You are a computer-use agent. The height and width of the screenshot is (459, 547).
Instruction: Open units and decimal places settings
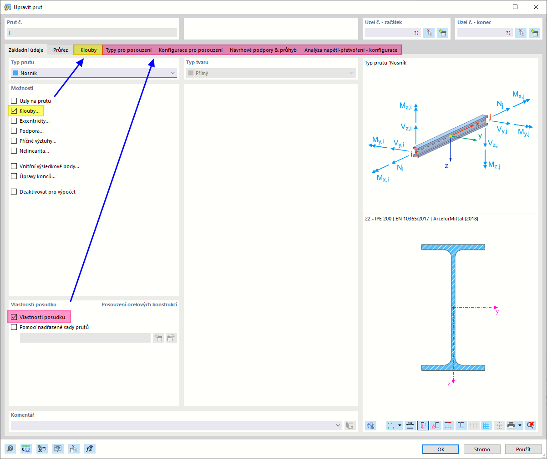[26, 449]
